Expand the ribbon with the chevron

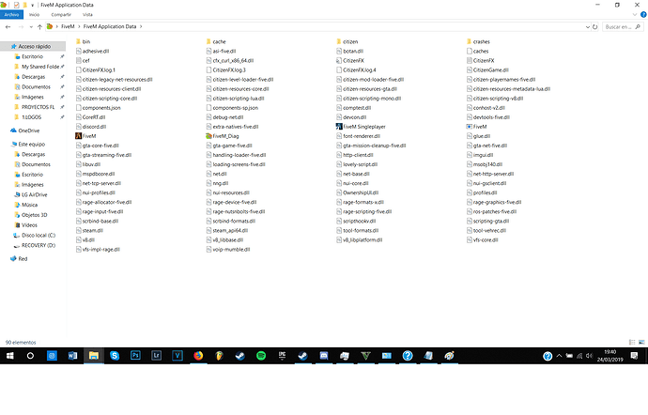(x=635, y=14)
